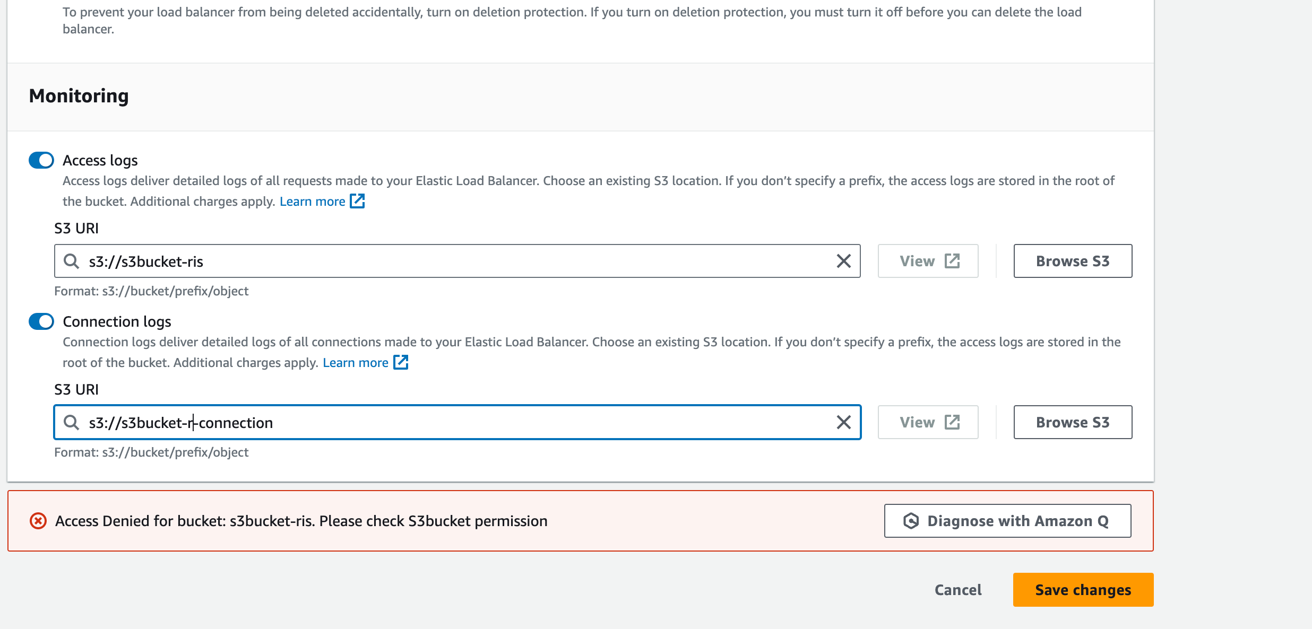Click the external link icon after Access logs Learn more

(357, 202)
